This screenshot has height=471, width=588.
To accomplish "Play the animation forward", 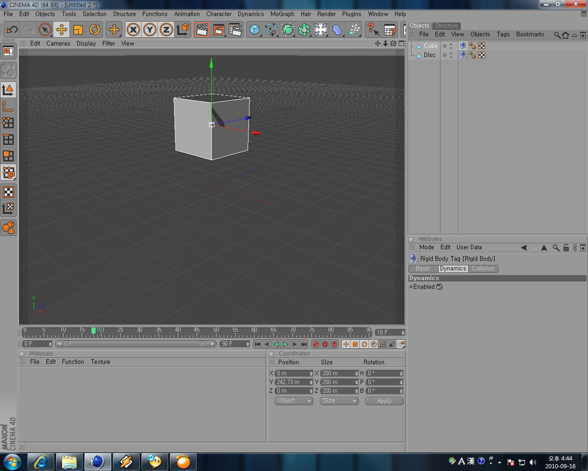I will (286, 344).
